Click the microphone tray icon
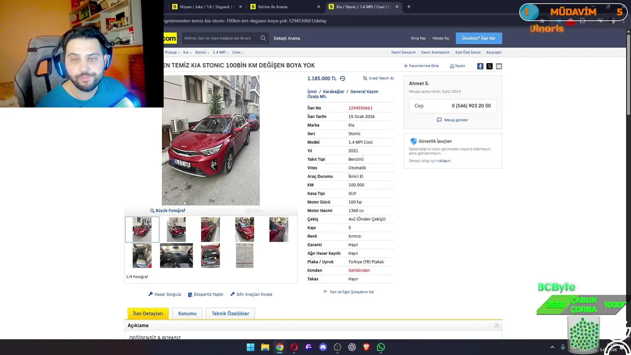This screenshot has width=631, height=355. [562, 347]
